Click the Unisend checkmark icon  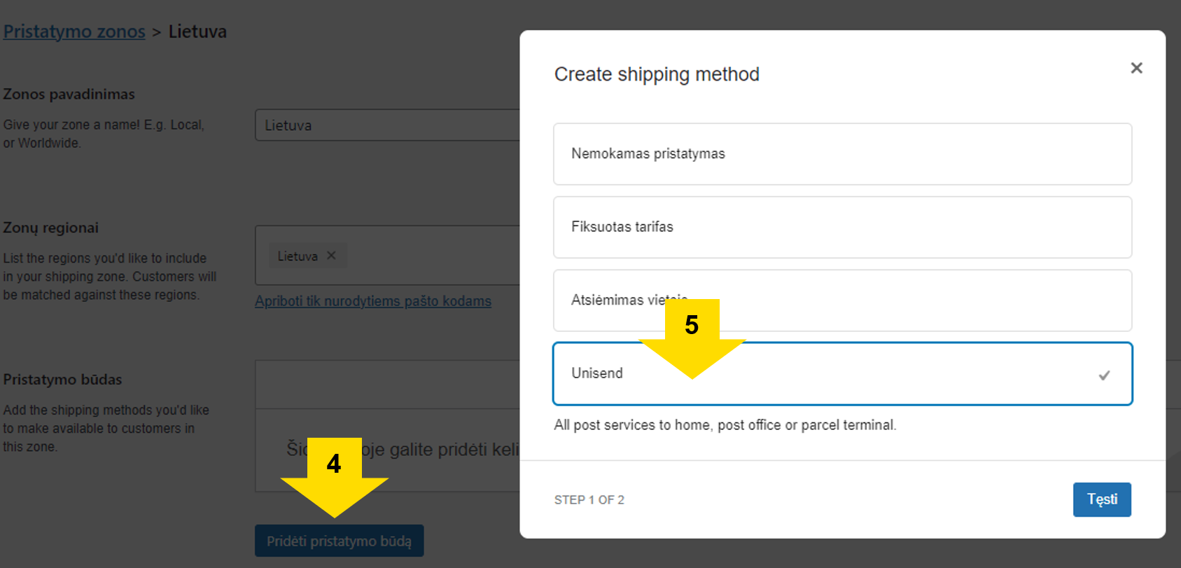point(1104,375)
